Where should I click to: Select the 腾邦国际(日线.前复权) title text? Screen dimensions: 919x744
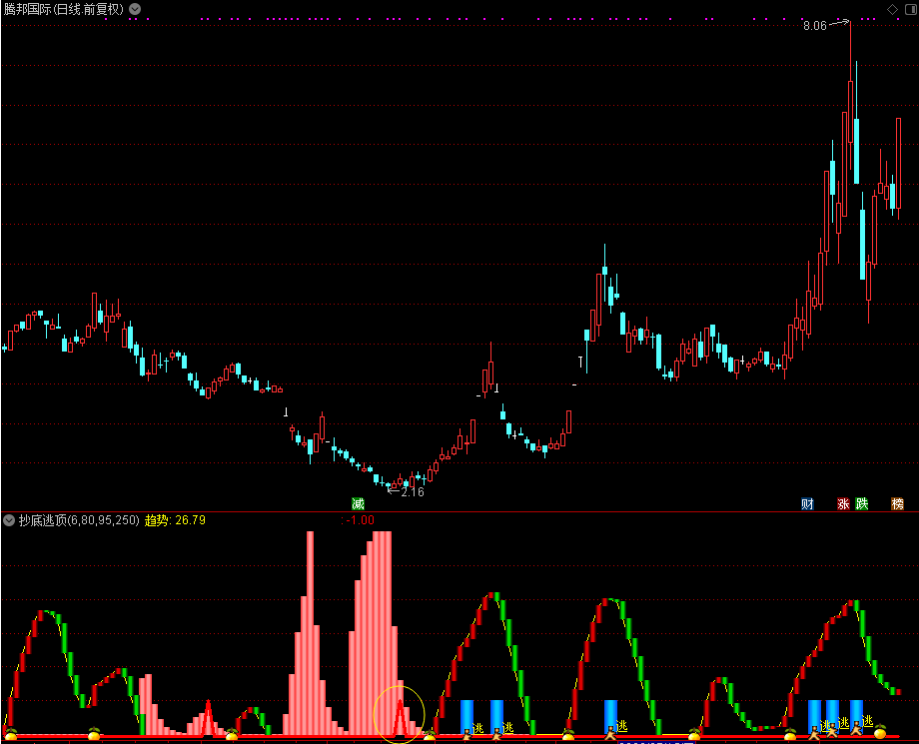pyautogui.click(x=63, y=9)
